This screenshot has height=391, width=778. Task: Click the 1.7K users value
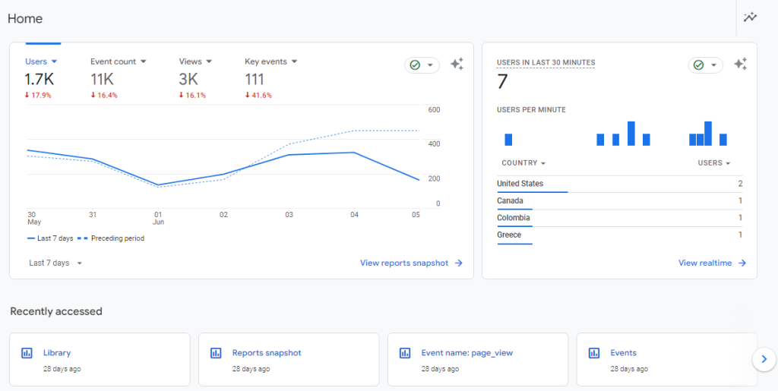[40, 79]
